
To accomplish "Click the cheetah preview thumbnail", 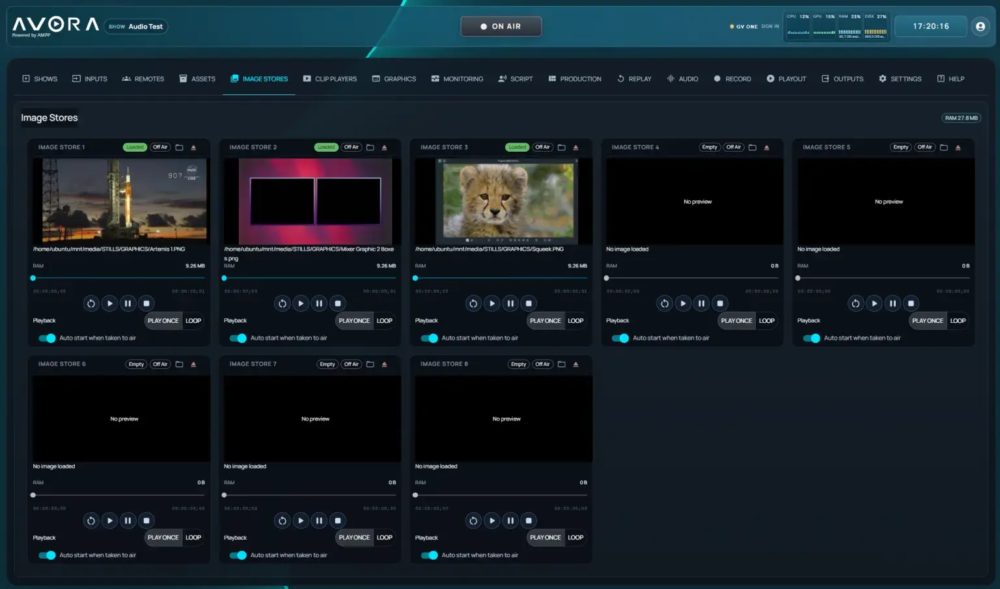I will point(510,201).
